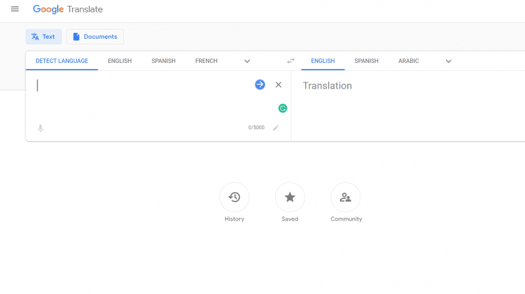Open handwriting input pencil icon

(276, 127)
